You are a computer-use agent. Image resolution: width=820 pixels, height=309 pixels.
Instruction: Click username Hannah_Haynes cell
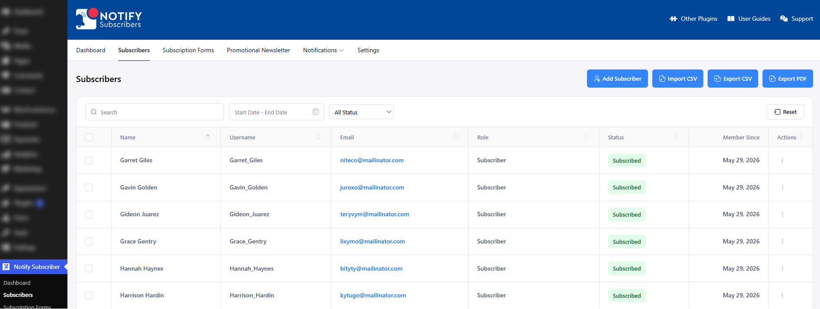(x=252, y=268)
